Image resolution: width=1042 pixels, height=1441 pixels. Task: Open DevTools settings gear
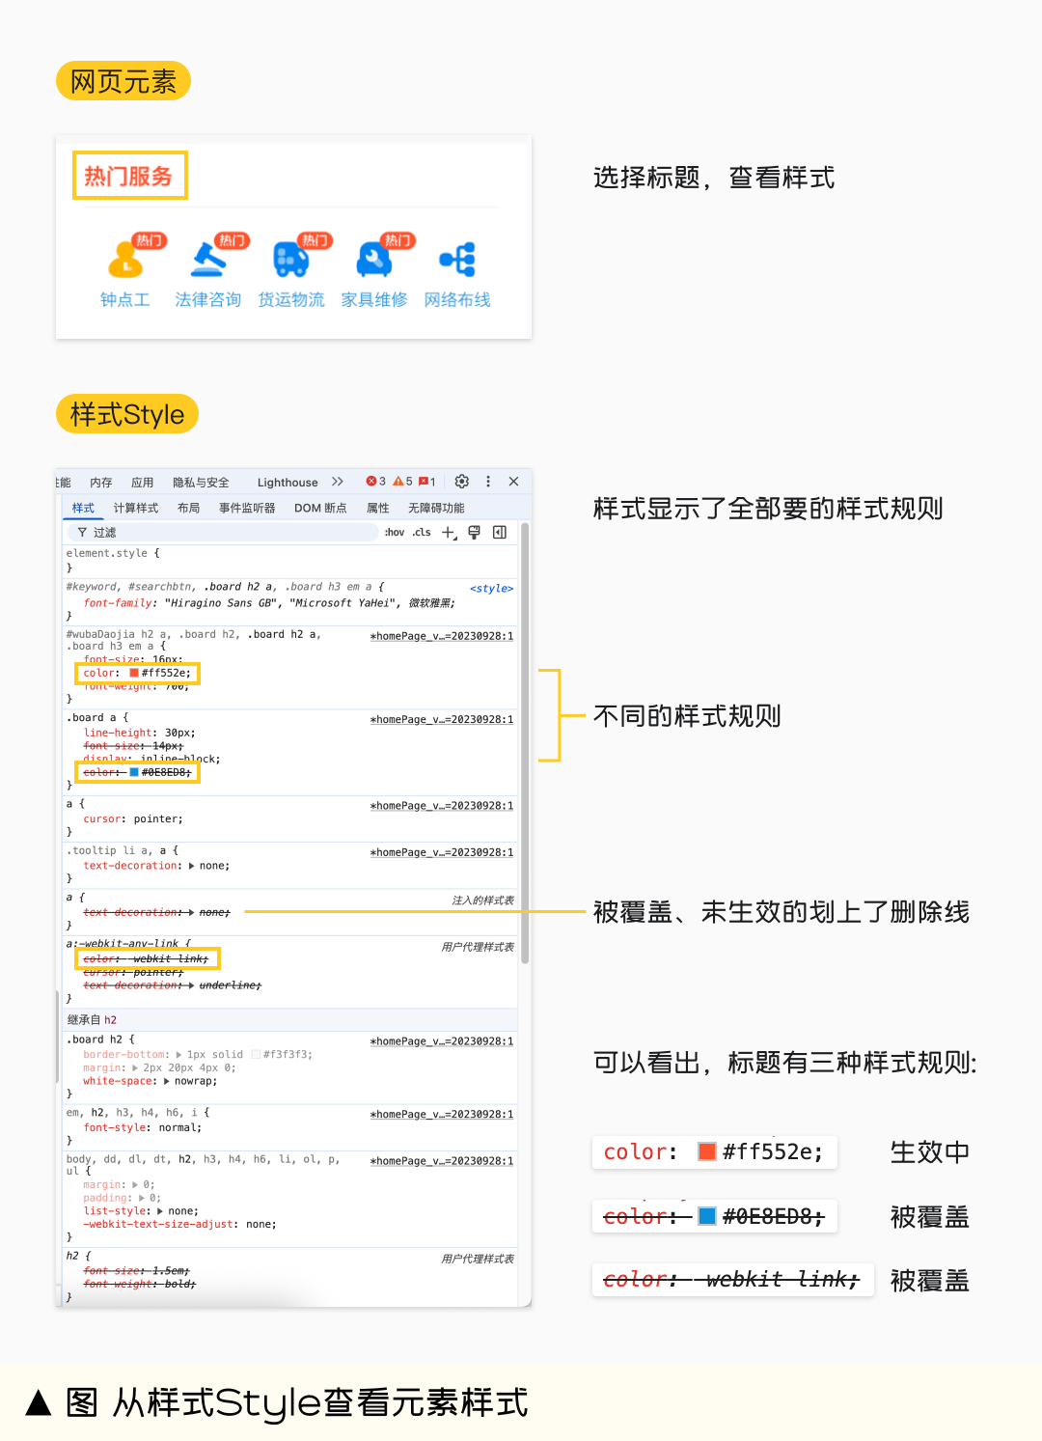[x=462, y=482]
